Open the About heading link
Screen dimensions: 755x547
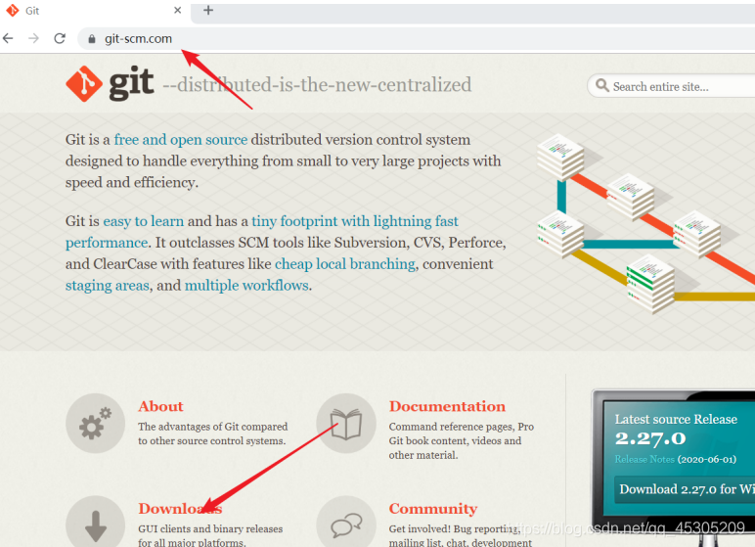[x=160, y=406]
